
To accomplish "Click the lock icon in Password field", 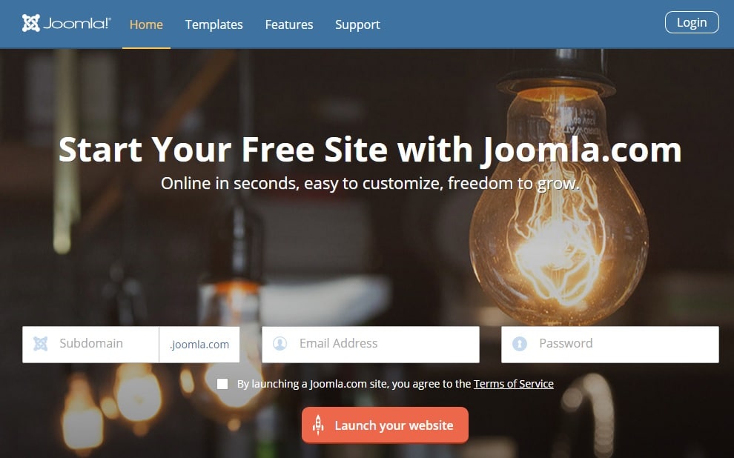I will click(x=520, y=344).
